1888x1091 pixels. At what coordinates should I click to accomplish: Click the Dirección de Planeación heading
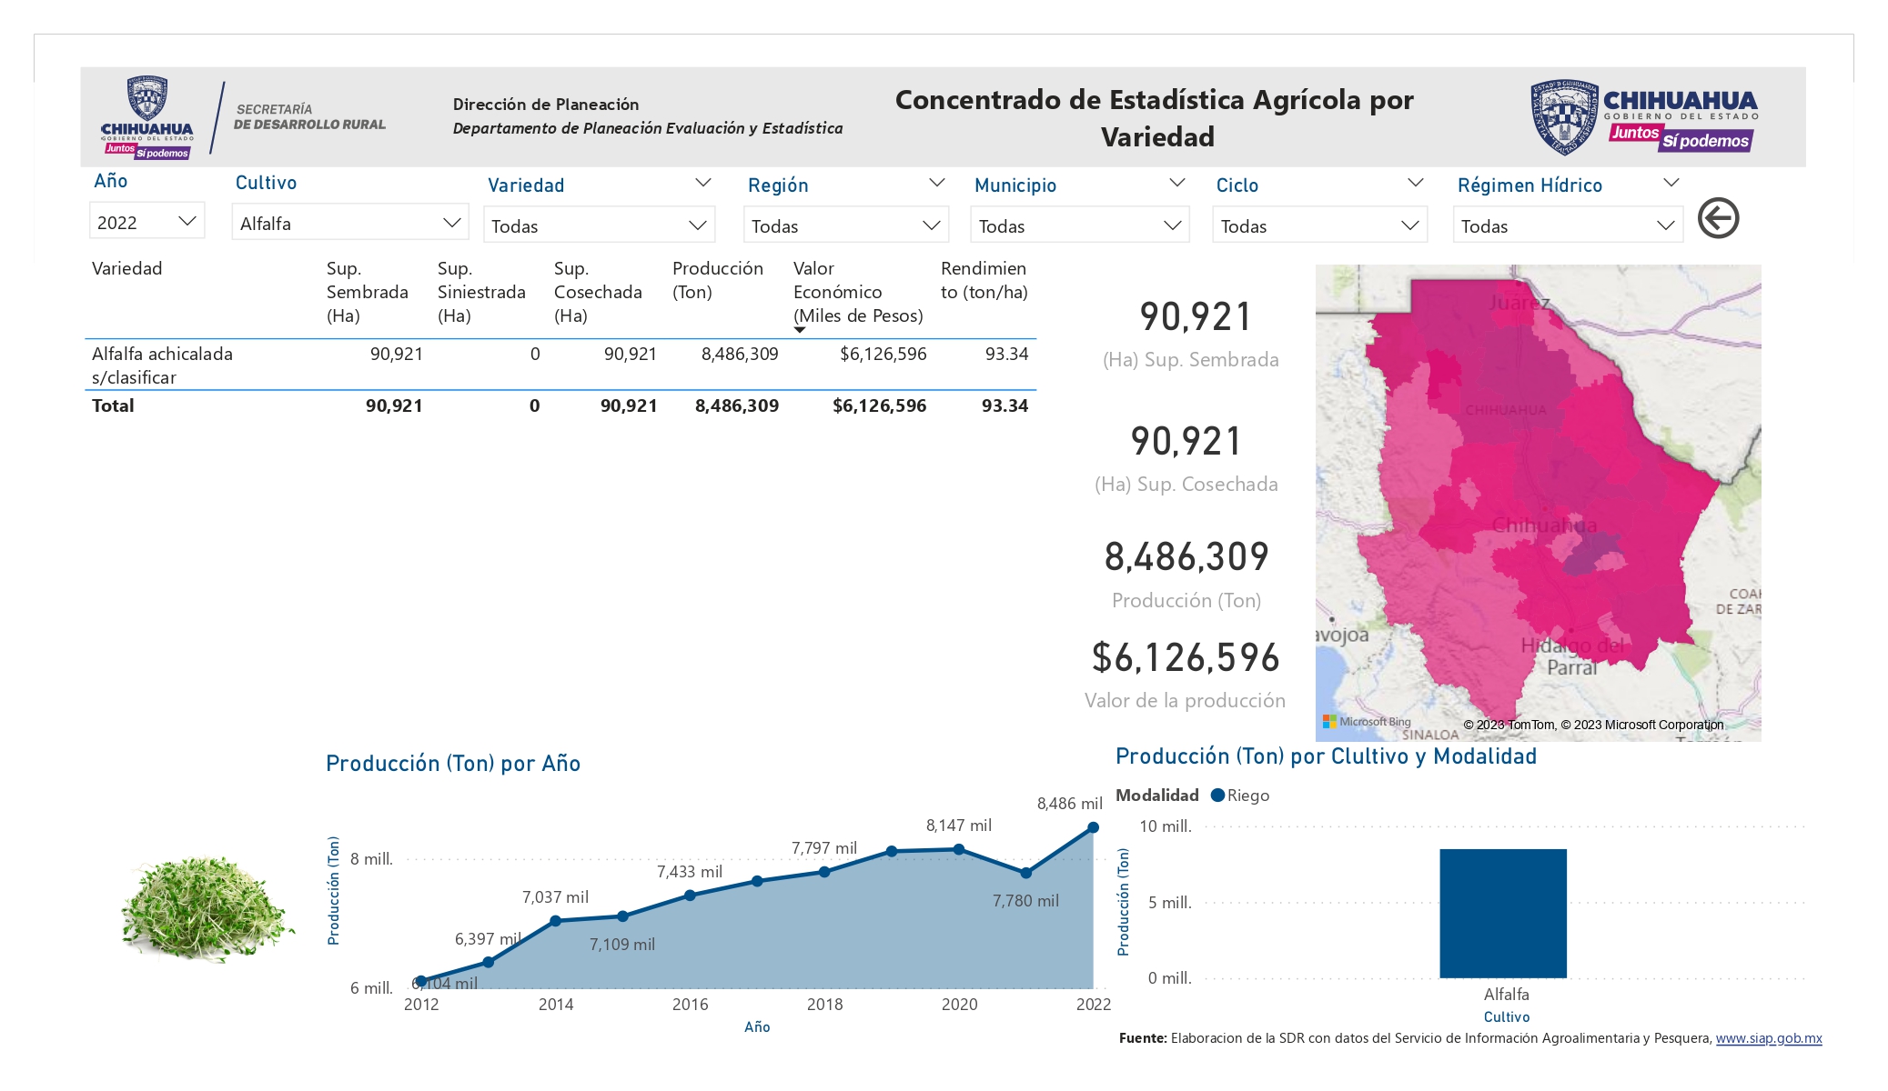[x=546, y=105]
